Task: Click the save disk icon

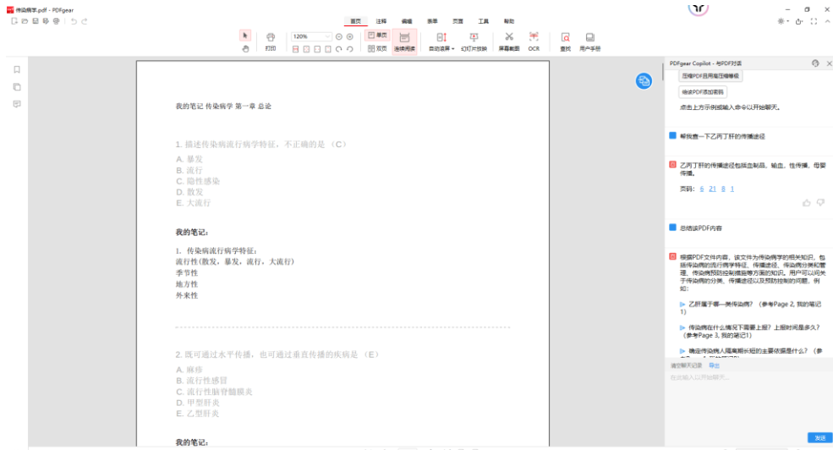Action: point(36,21)
